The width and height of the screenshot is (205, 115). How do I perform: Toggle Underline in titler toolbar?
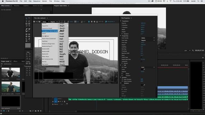click(x=65, y=22)
